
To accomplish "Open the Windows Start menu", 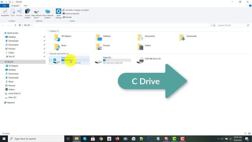I will tap(4, 138).
